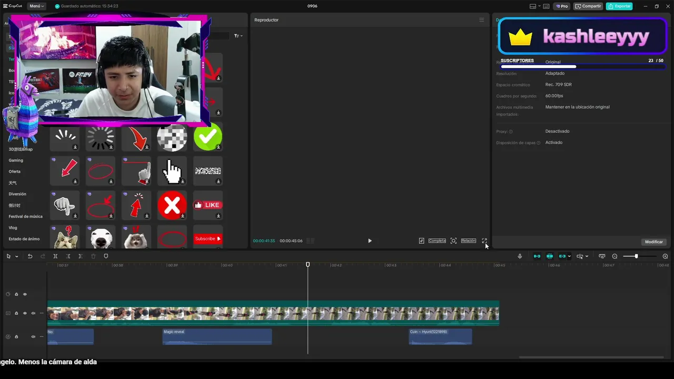Screen dimensions: 674x379
Task: Select the red circle X sticker
Action: [x=172, y=205]
